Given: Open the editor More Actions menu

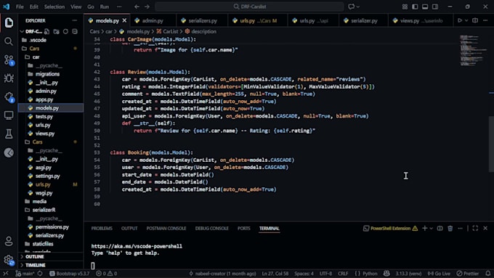Looking at the screenshot, I should (485, 20).
